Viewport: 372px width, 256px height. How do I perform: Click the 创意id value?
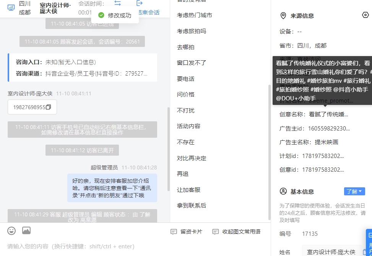click(323, 170)
